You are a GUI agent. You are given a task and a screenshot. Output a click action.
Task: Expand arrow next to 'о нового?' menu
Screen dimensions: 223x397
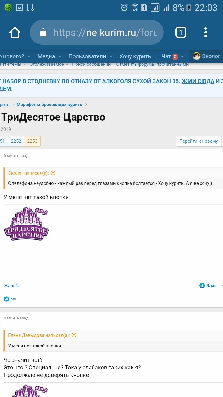click(29, 56)
